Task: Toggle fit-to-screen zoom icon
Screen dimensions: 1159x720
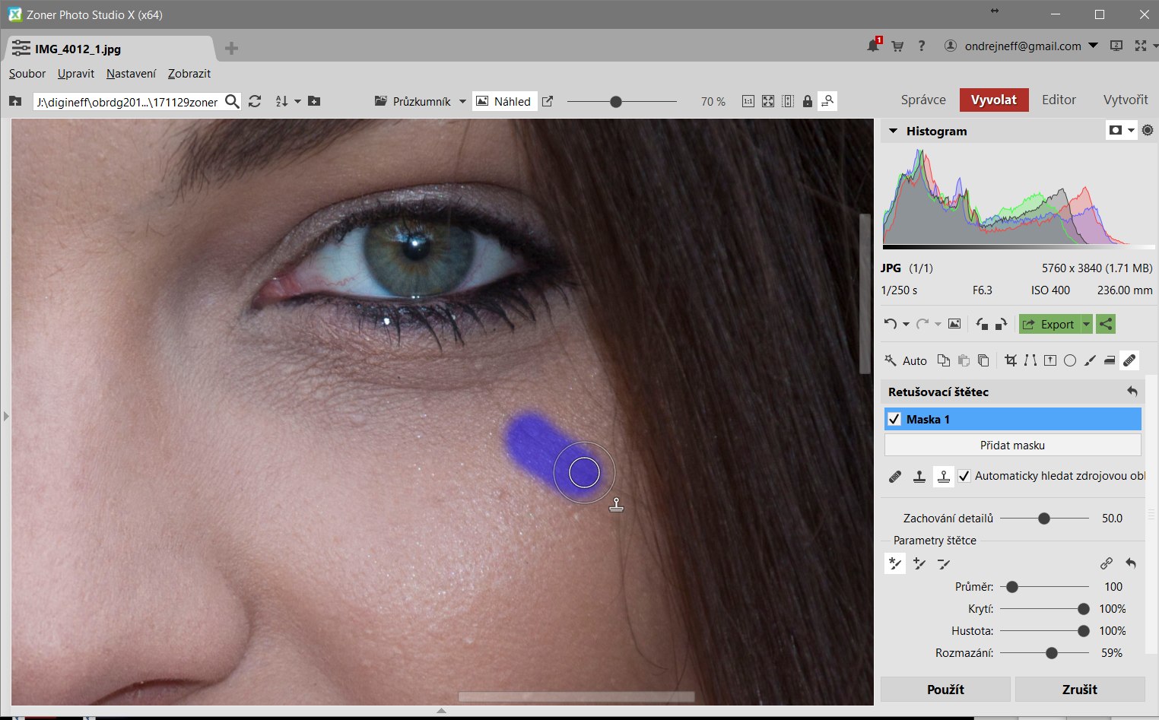Action: (768, 101)
